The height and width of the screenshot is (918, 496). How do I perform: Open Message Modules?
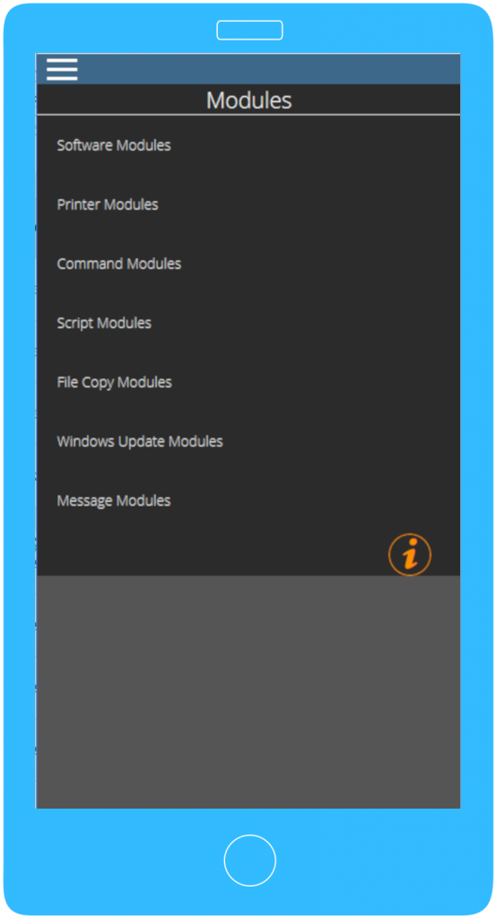[114, 500]
